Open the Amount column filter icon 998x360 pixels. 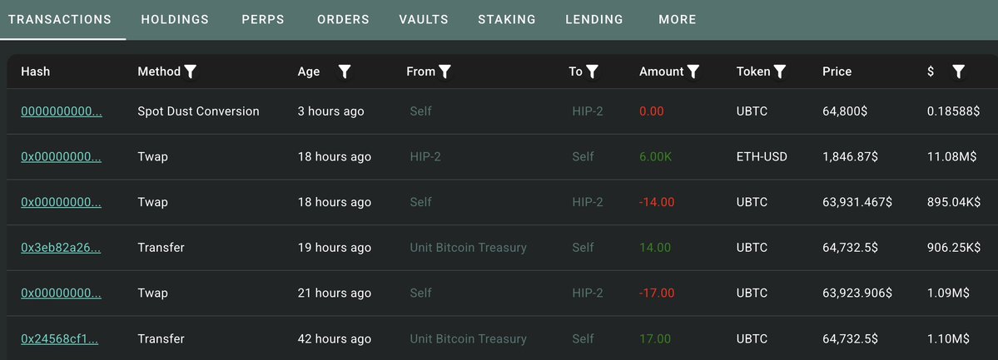pyautogui.click(x=693, y=72)
